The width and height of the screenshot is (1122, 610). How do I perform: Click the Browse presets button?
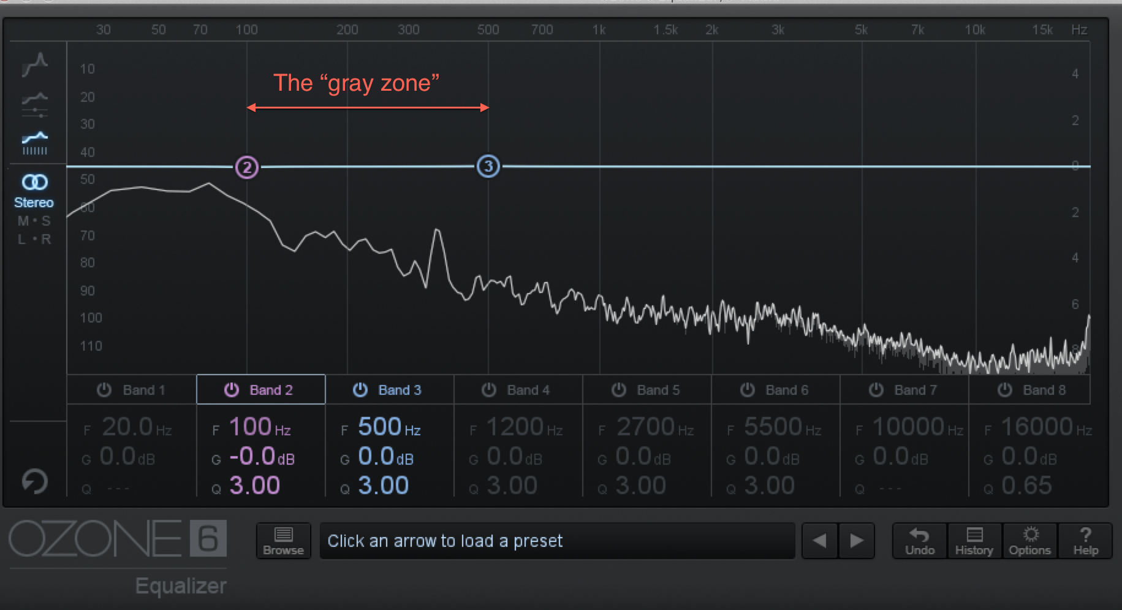point(283,541)
